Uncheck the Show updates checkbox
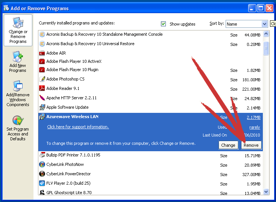The width and height of the screenshot is (276, 202). pyautogui.click(x=163, y=24)
